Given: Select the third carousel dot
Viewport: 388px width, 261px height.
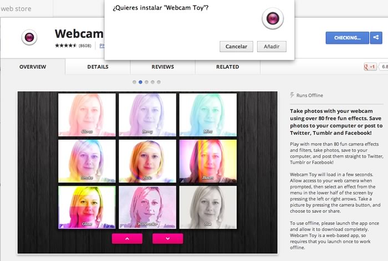Looking at the screenshot, I should pos(146,82).
